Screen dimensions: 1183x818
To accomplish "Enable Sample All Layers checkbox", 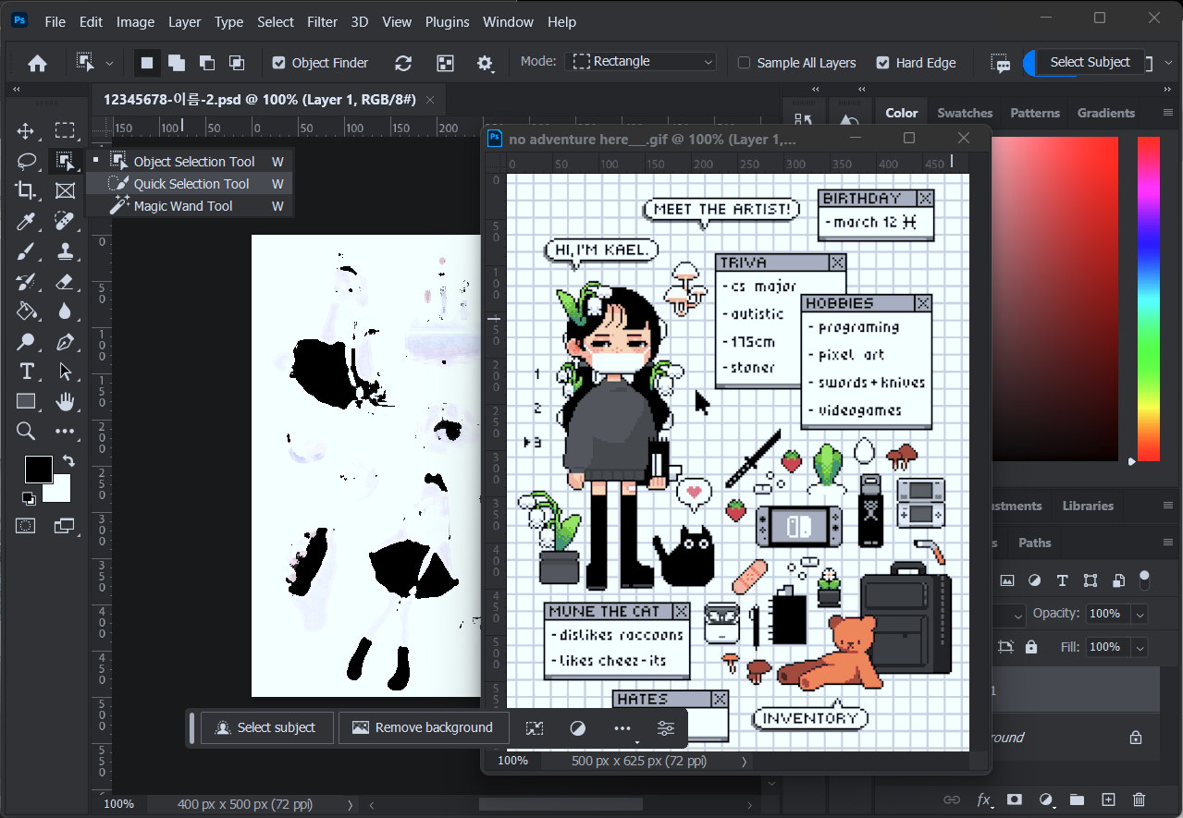I will point(744,63).
